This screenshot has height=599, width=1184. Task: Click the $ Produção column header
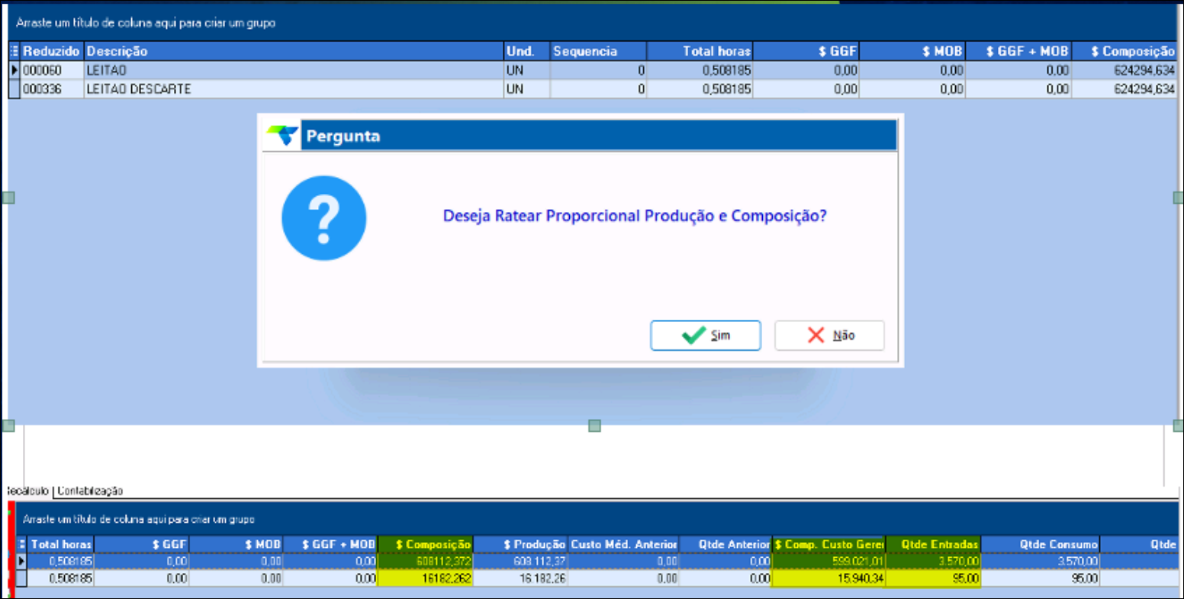(x=520, y=544)
